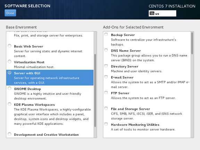The width and height of the screenshot is (200, 150).
Task: Click 'Allows the system to act as an FTP server' text
Action: click(143, 98)
